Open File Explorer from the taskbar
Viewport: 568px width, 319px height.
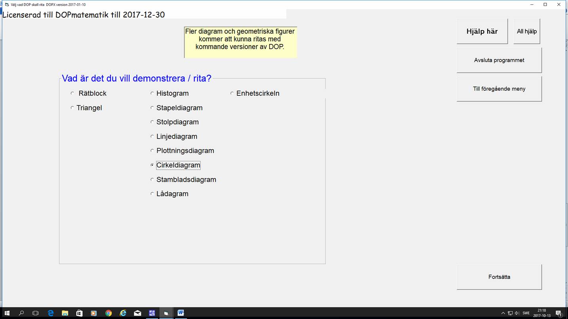point(65,313)
